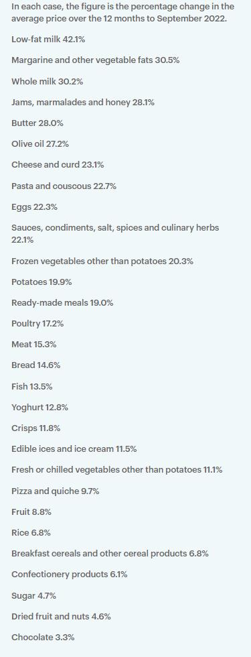Viewport: 251px width, 657px height.
Task: Click Yoghurt 12.8% line
Action: click(x=39, y=407)
